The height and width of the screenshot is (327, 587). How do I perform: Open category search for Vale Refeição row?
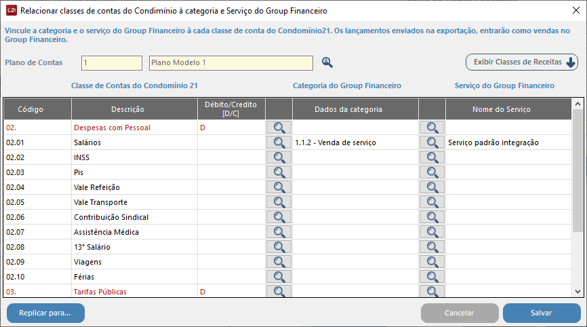pos(279,187)
